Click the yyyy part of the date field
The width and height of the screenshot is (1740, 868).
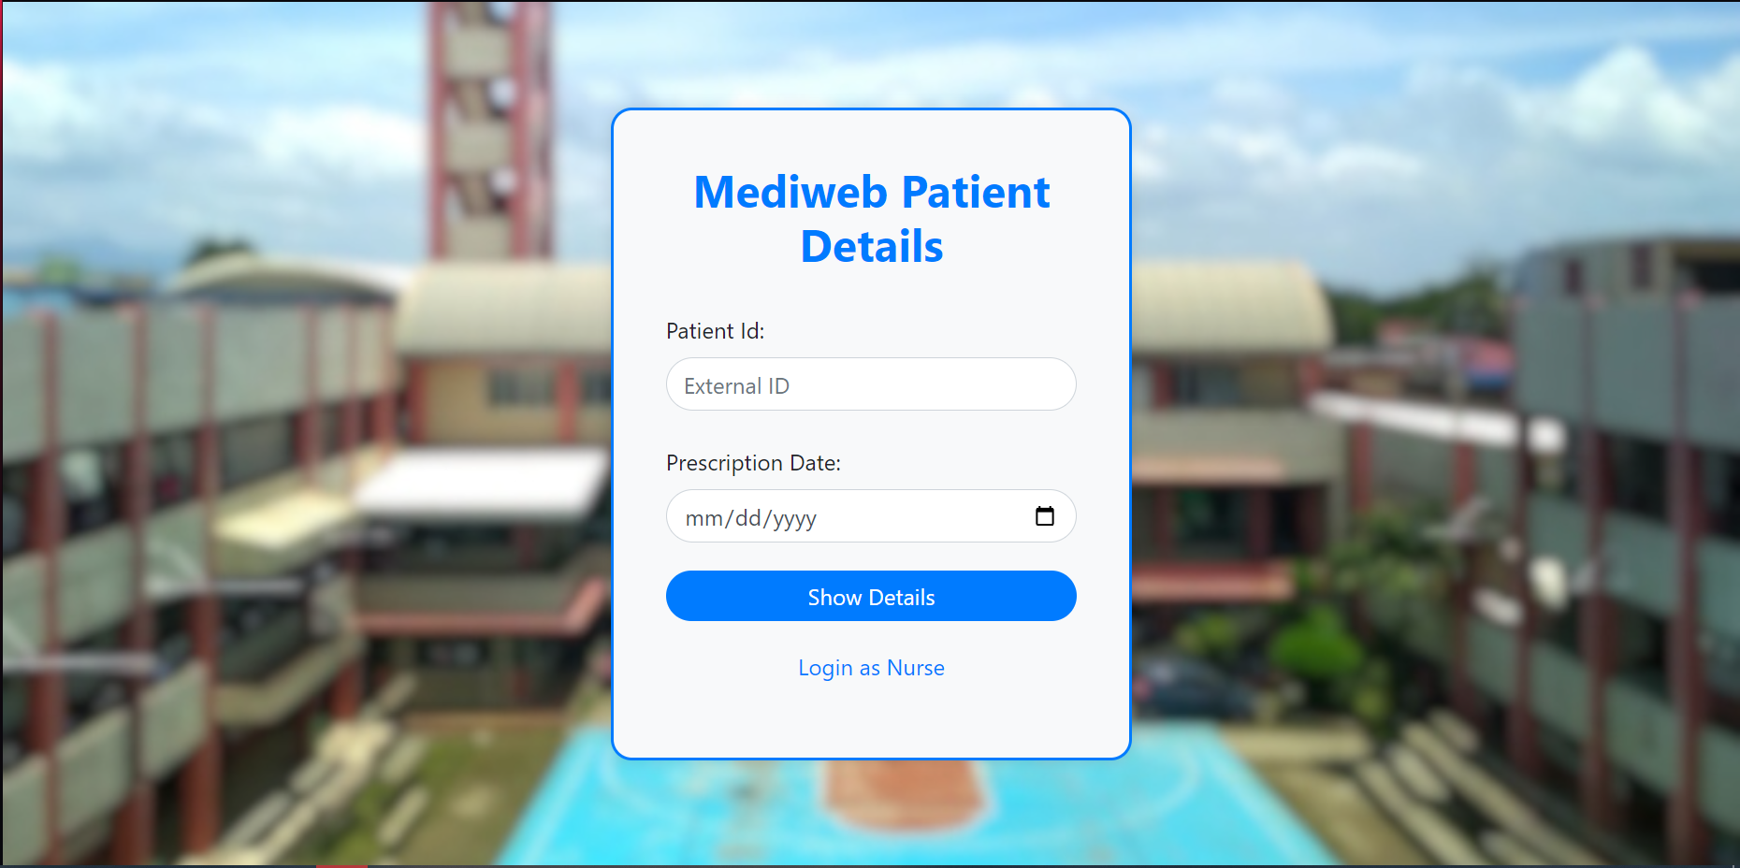point(793,515)
